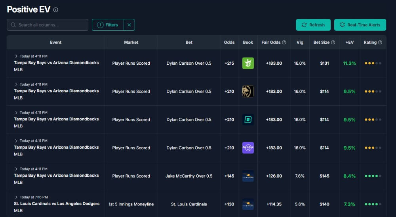Click the Hard Rock Bet logo

click(x=248, y=148)
